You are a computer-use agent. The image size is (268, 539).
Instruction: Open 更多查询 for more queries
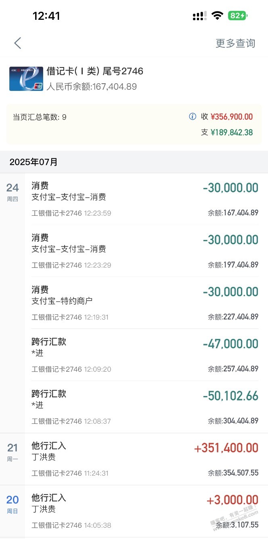(x=235, y=43)
